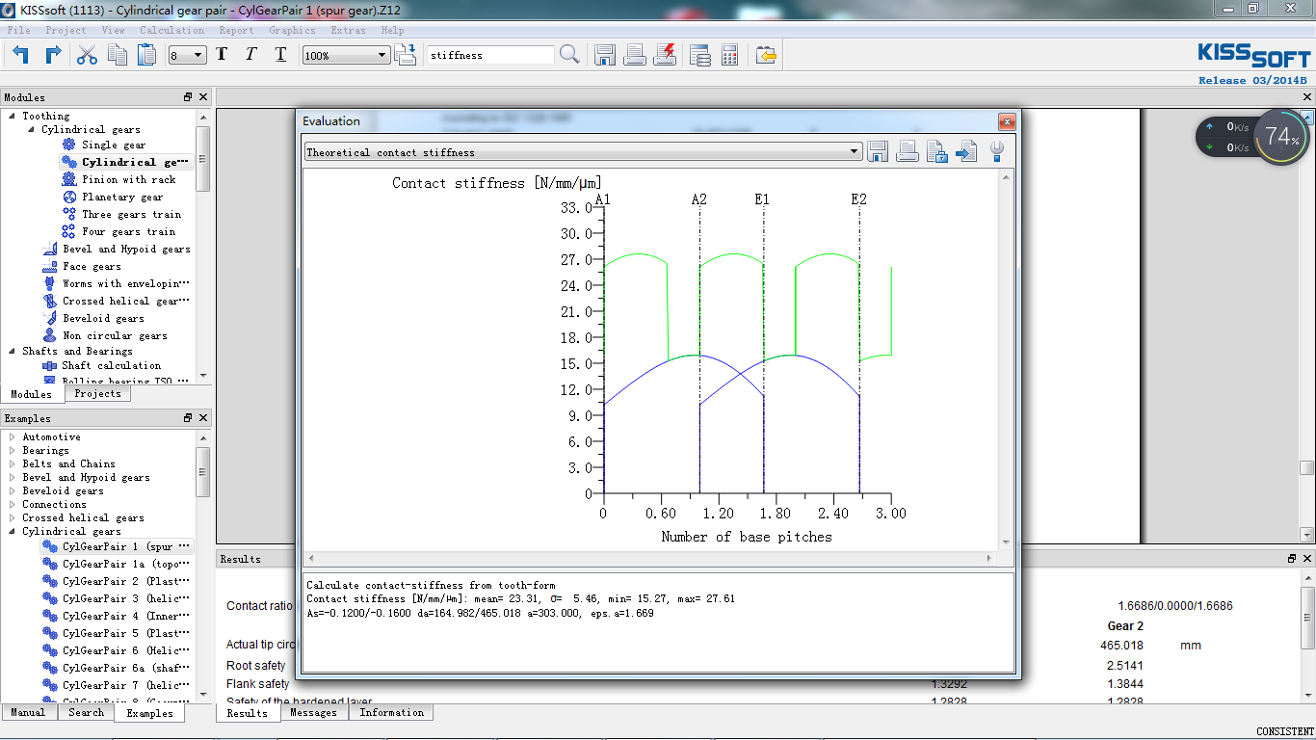Switch to the Search tab
The image size is (1316, 740).
click(x=86, y=712)
